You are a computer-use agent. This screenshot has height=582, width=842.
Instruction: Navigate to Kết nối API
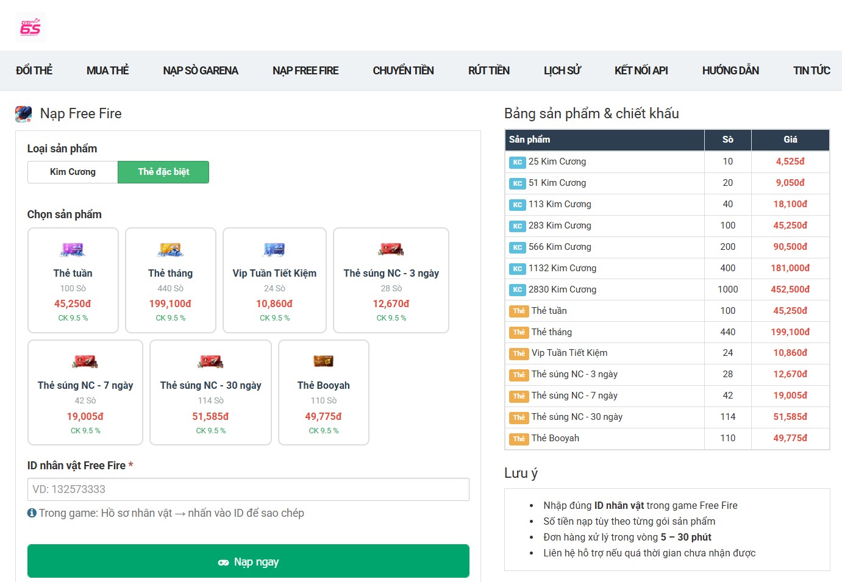coord(641,71)
